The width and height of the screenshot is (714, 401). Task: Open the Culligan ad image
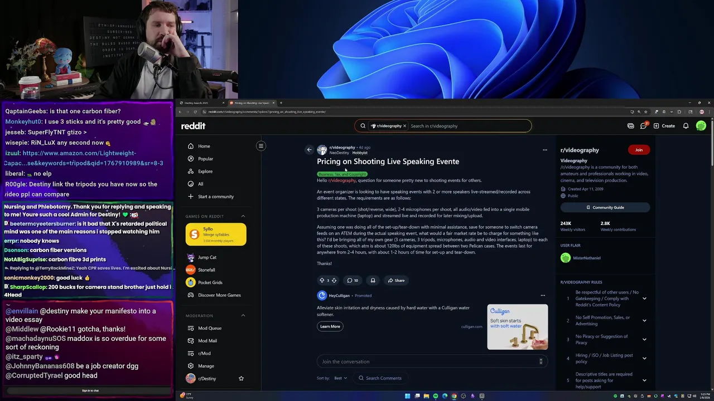click(518, 327)
